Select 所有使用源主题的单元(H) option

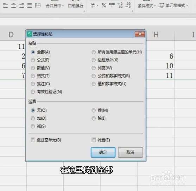pos(117,52)
